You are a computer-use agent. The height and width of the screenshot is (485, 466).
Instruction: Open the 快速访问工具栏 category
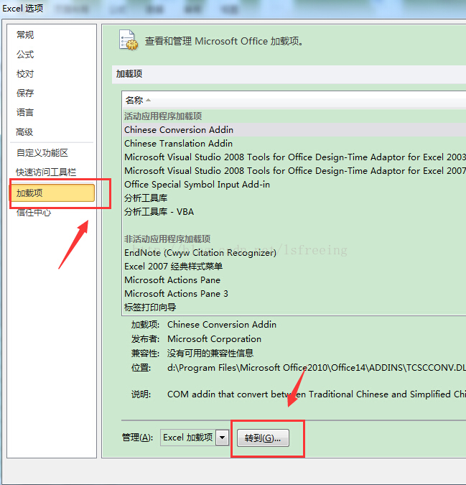[46, 172]
